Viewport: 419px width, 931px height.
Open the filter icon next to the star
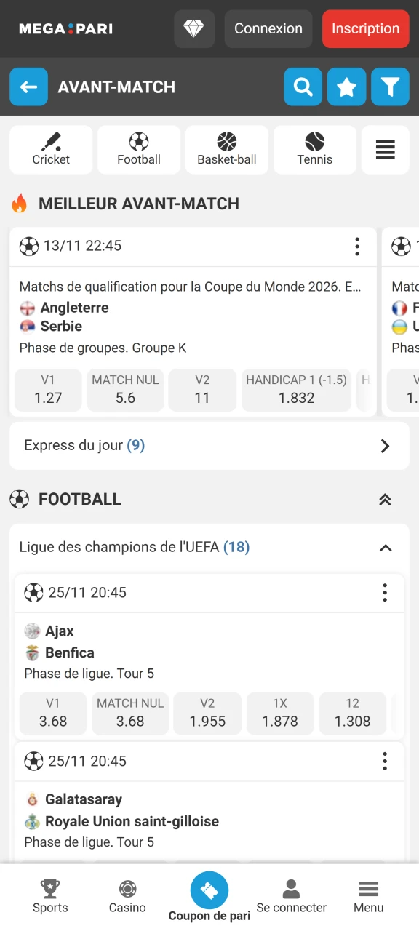click(390, 87)
